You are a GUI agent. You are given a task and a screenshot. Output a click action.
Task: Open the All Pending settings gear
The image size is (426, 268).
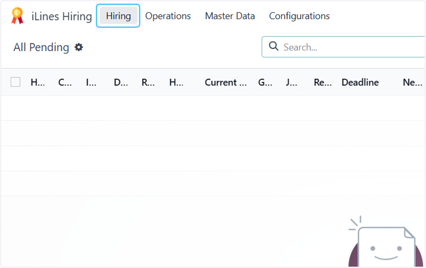(79, 47)
